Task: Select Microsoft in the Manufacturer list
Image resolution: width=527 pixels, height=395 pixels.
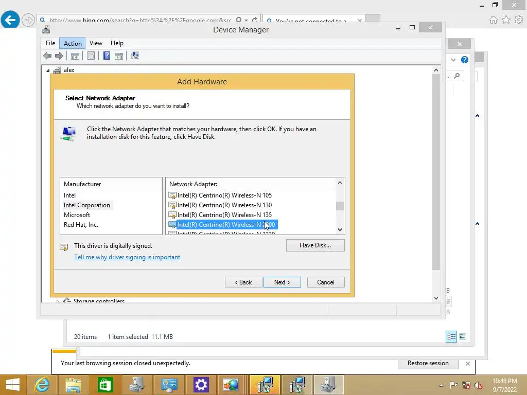Action: coord(77,214)
